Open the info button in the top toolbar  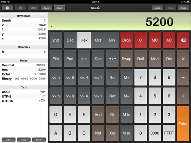tap(7, 8)
